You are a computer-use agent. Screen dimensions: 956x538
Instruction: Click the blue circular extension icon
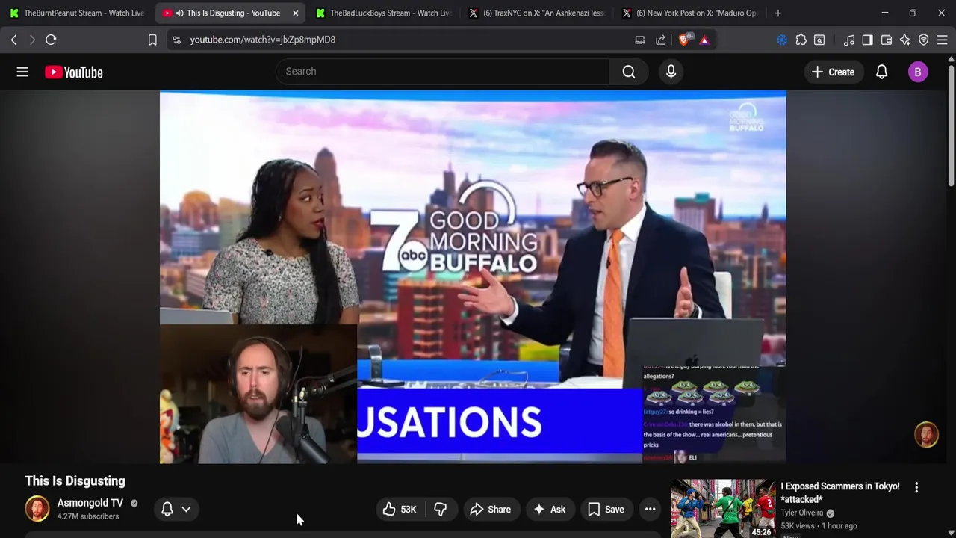point(782,40)
